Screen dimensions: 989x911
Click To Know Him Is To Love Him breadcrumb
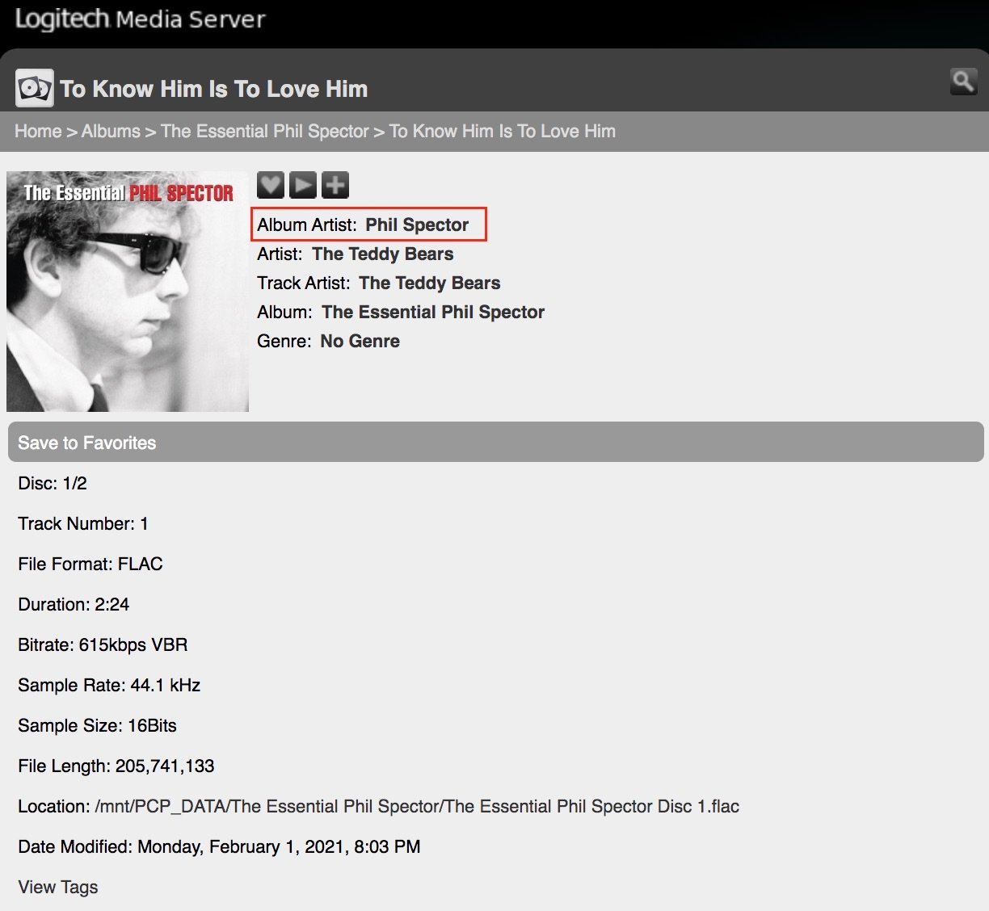[502, 131]
